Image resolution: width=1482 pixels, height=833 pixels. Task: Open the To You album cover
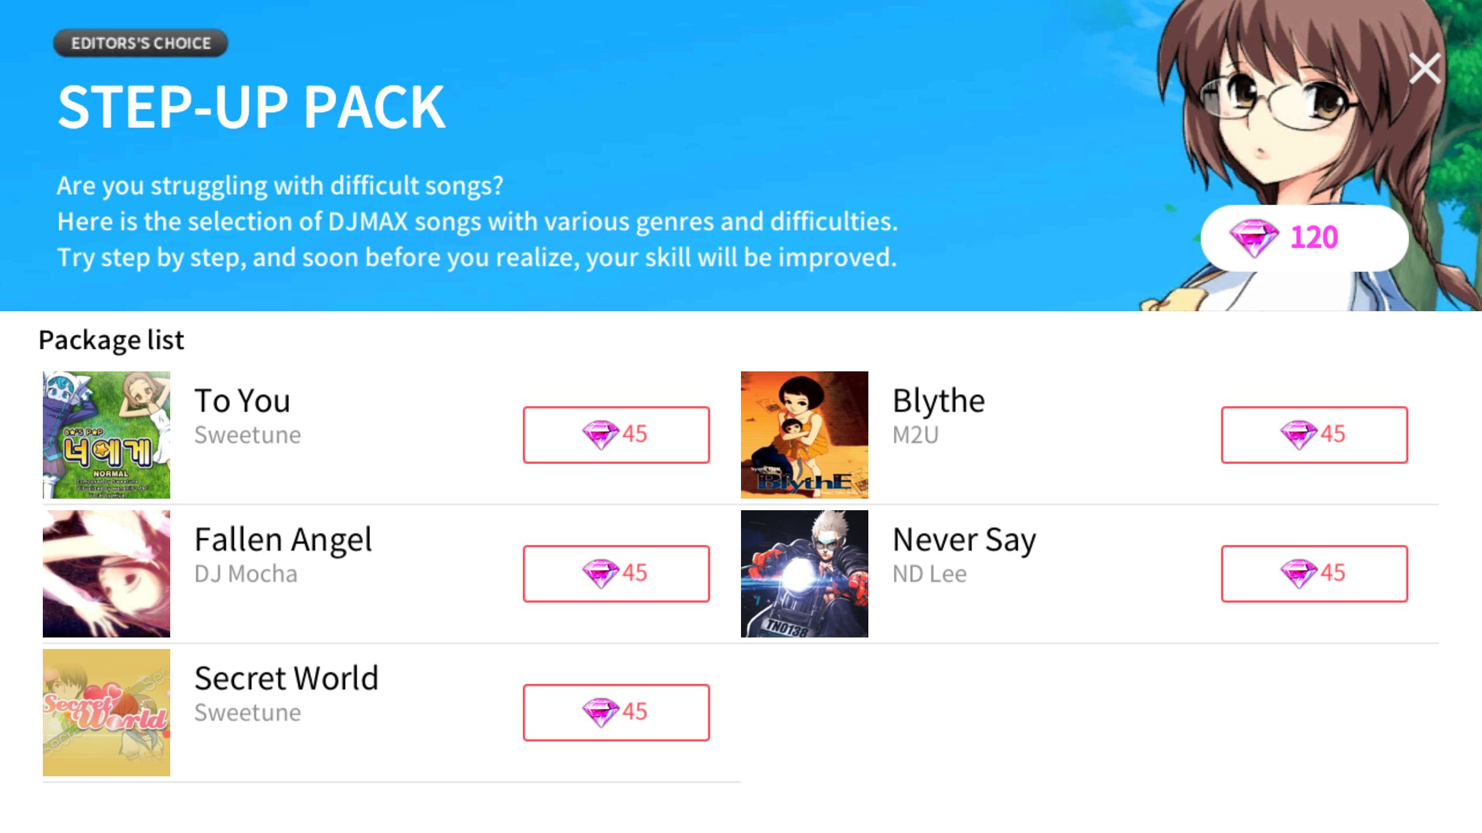tap(107, 435)
